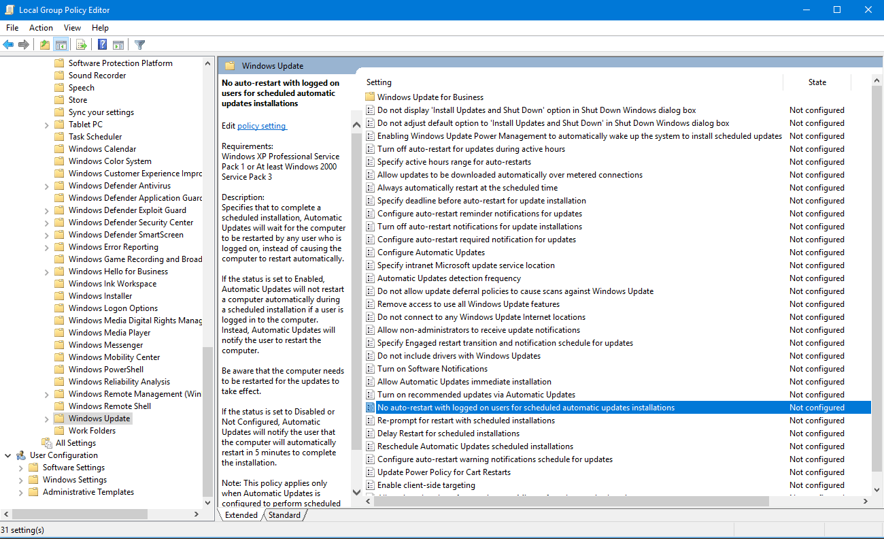This screenshot has height=539, width=884.
Task: Expand the Windows Error Reporting node
Action: 46,247
